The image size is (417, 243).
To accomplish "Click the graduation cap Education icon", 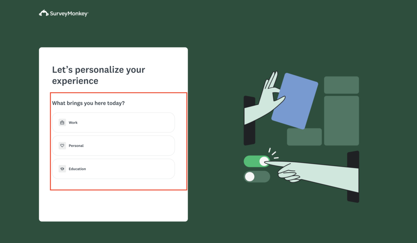I will tap(62, 169).
